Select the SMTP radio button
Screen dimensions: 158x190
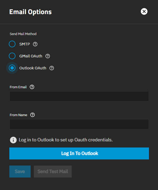[12, 44]
